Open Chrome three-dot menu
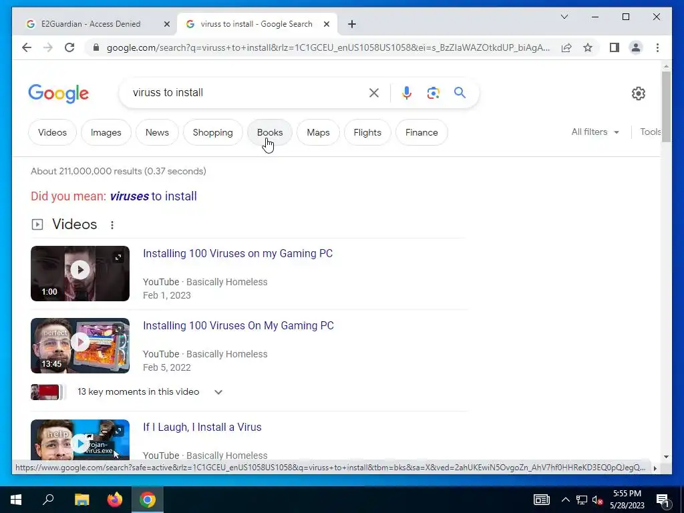 pos(657,47)
